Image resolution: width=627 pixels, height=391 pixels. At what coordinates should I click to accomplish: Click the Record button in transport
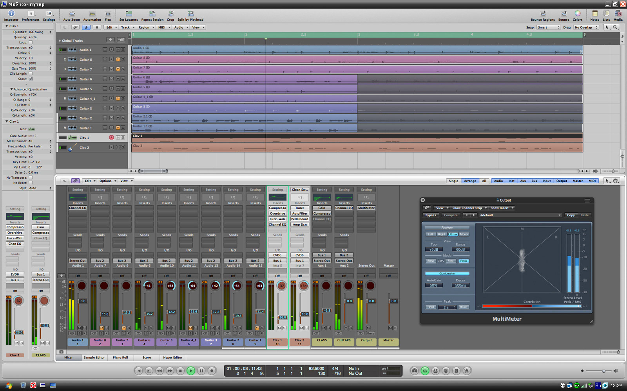tap(212, 371)
